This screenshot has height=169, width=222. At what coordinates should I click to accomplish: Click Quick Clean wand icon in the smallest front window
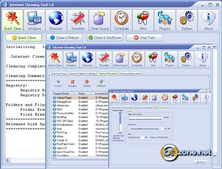click(x=114, y=98)
